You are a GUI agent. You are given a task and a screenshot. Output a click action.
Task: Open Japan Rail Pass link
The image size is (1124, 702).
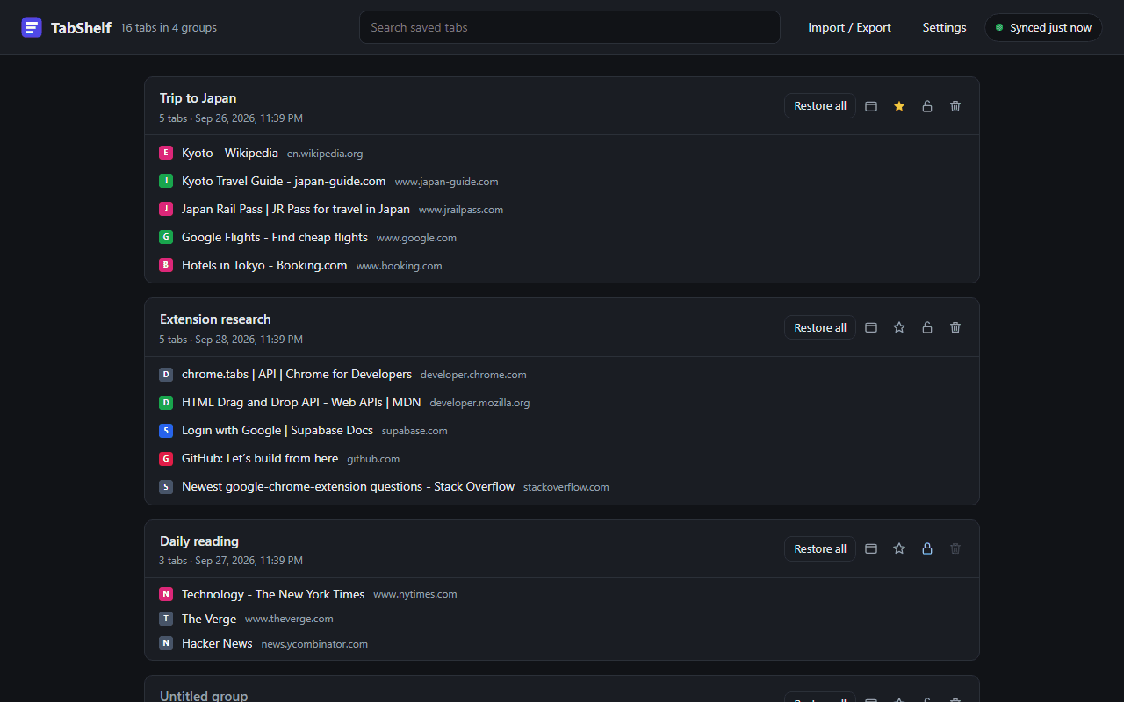(x=296, y=209)
